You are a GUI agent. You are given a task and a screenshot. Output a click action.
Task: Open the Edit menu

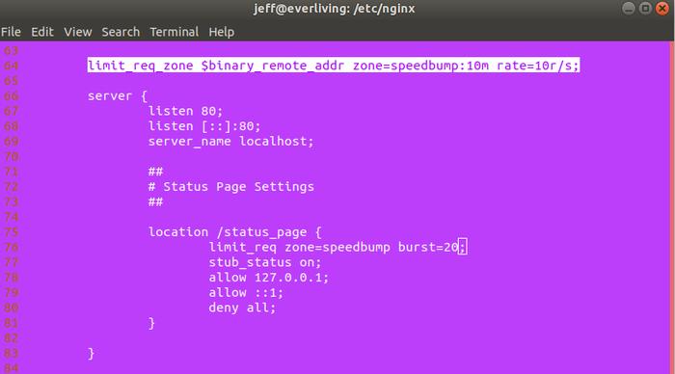coord(42,32)
